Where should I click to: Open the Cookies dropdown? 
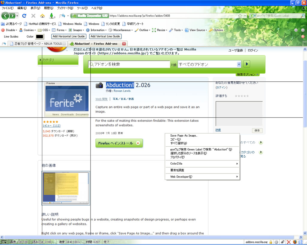(27, 30)
